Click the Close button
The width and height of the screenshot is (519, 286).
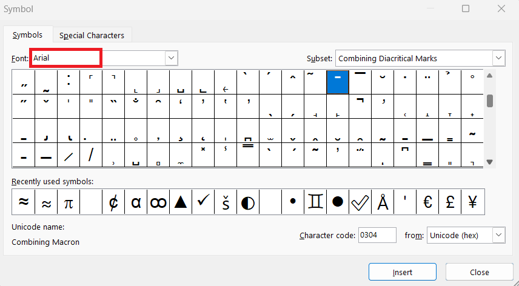pos(479,272)
